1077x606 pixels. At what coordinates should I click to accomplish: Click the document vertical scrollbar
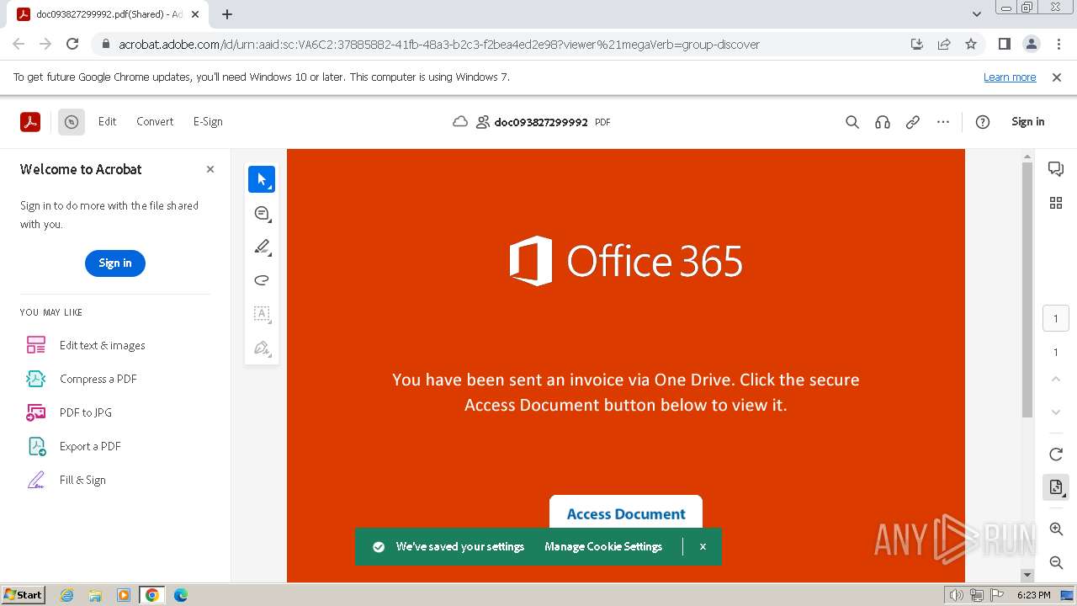click(x=1027, y=289)
